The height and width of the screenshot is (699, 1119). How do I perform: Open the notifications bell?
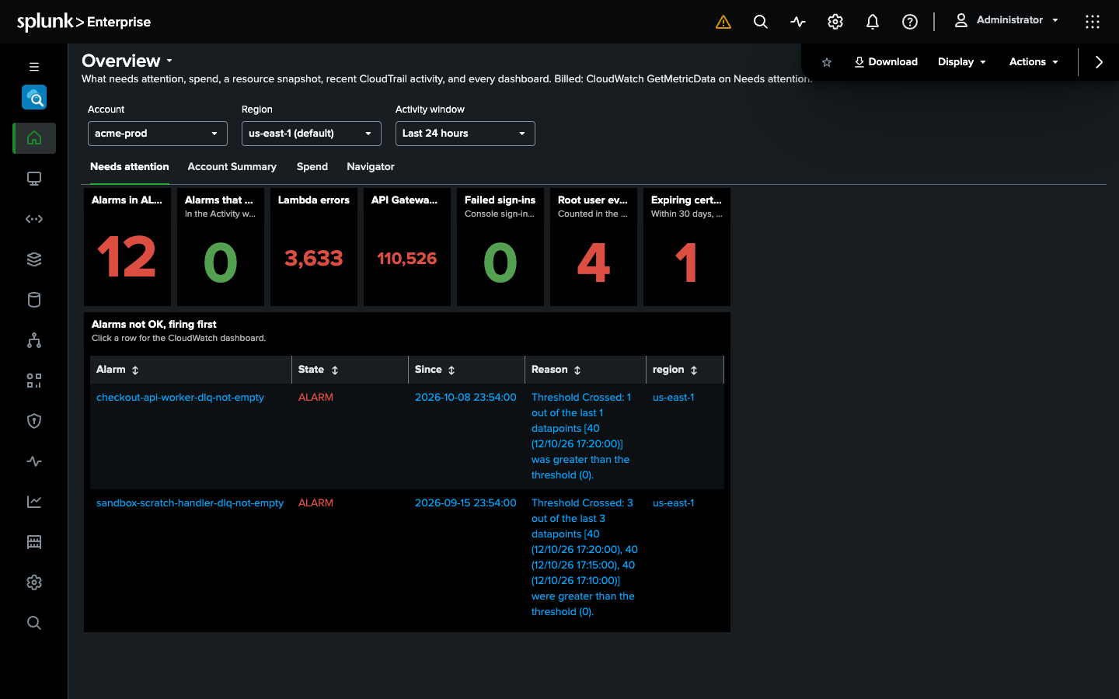click(873, 22)
